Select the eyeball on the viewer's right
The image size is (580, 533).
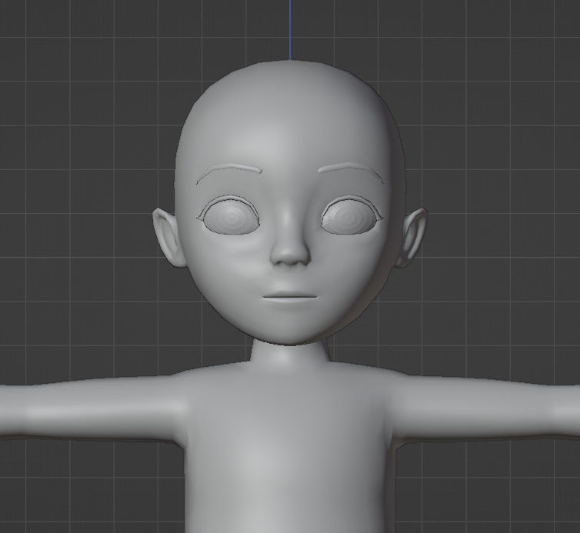tap(348, 218)
